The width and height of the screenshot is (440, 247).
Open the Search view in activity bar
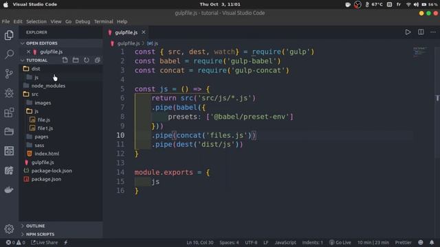point(9,54)
